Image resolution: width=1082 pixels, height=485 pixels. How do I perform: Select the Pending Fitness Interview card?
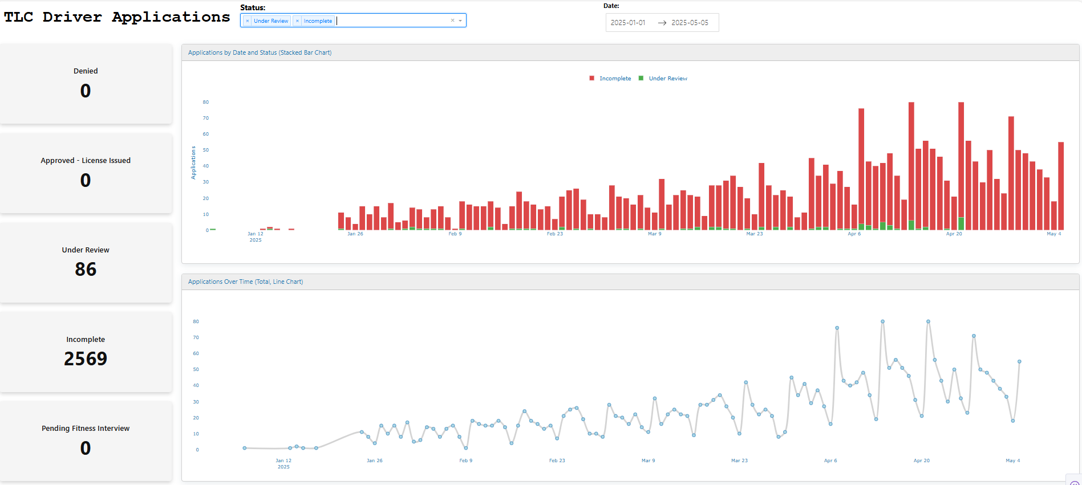tap(86, 441)
